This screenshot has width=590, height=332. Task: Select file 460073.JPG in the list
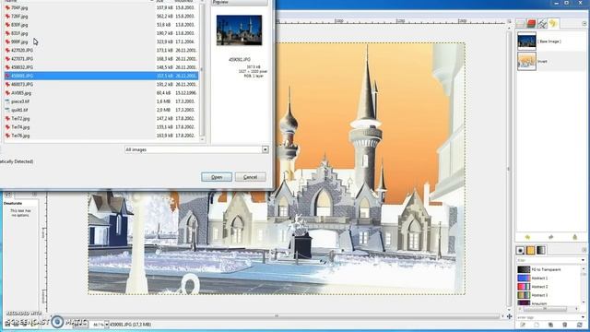(100, 84)
